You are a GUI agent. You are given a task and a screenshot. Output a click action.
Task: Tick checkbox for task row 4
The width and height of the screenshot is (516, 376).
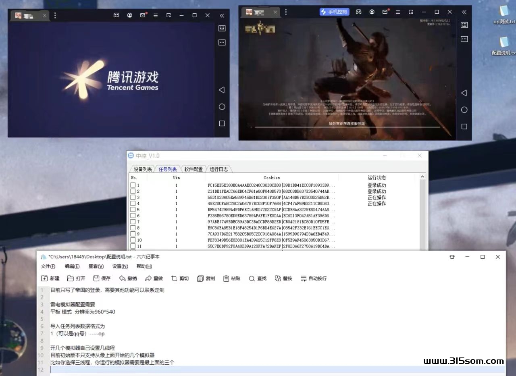click(x=133, y=204)
